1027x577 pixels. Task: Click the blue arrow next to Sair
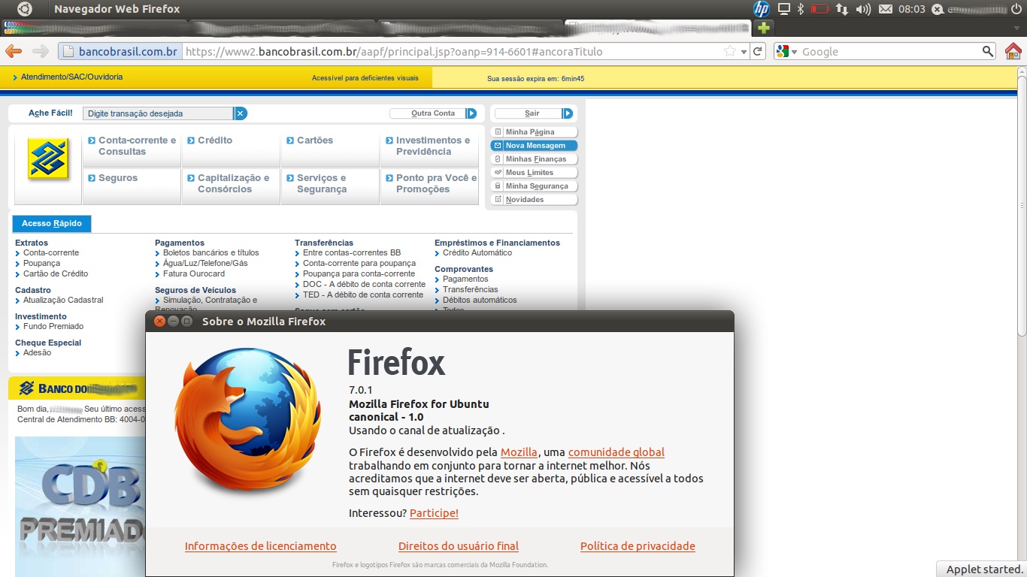[x=566, y=113]
